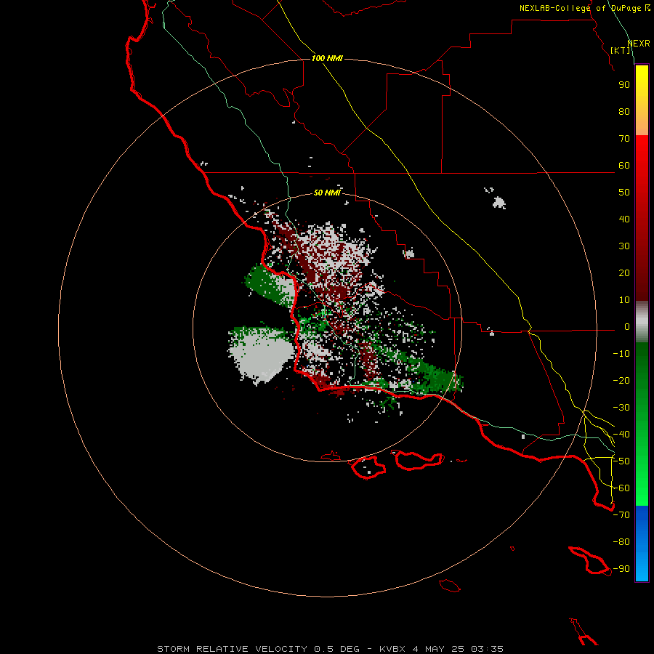The height and width of the screenshot is (654, 654).
Task: Click the 50 NMI range ring label
Action: click(328, 193)
